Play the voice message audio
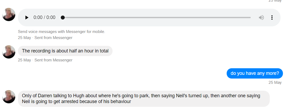 [27, 18]
